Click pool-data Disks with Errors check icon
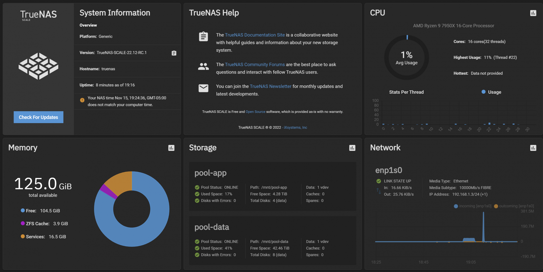The height and width of the screenshot is (272, 543). (197, 255)
